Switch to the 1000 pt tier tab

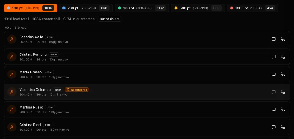coord(253,8)
